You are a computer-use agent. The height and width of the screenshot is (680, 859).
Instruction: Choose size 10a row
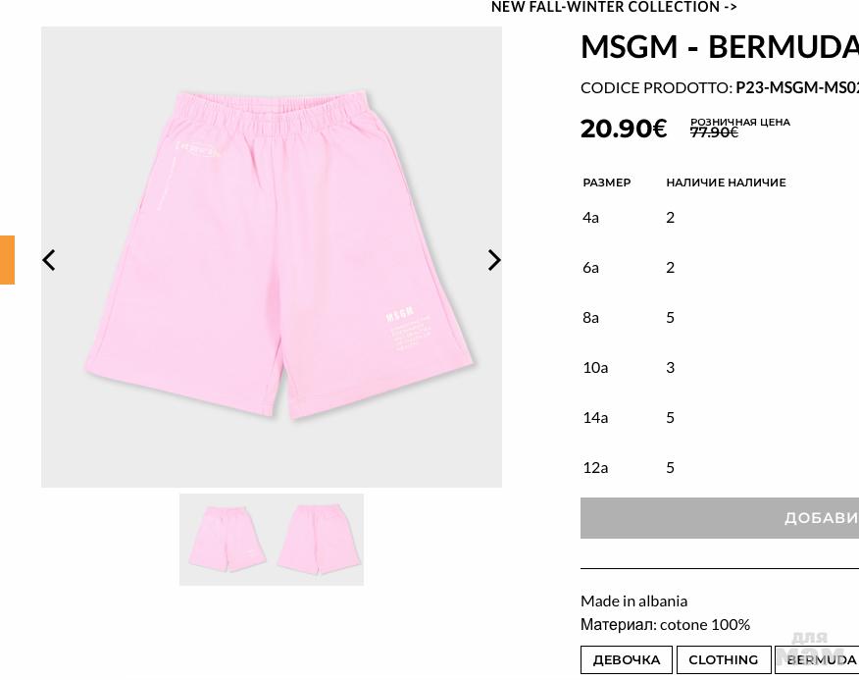720,367
